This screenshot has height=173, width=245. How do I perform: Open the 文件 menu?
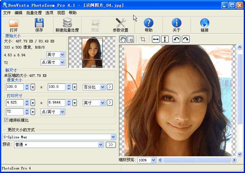7,13
